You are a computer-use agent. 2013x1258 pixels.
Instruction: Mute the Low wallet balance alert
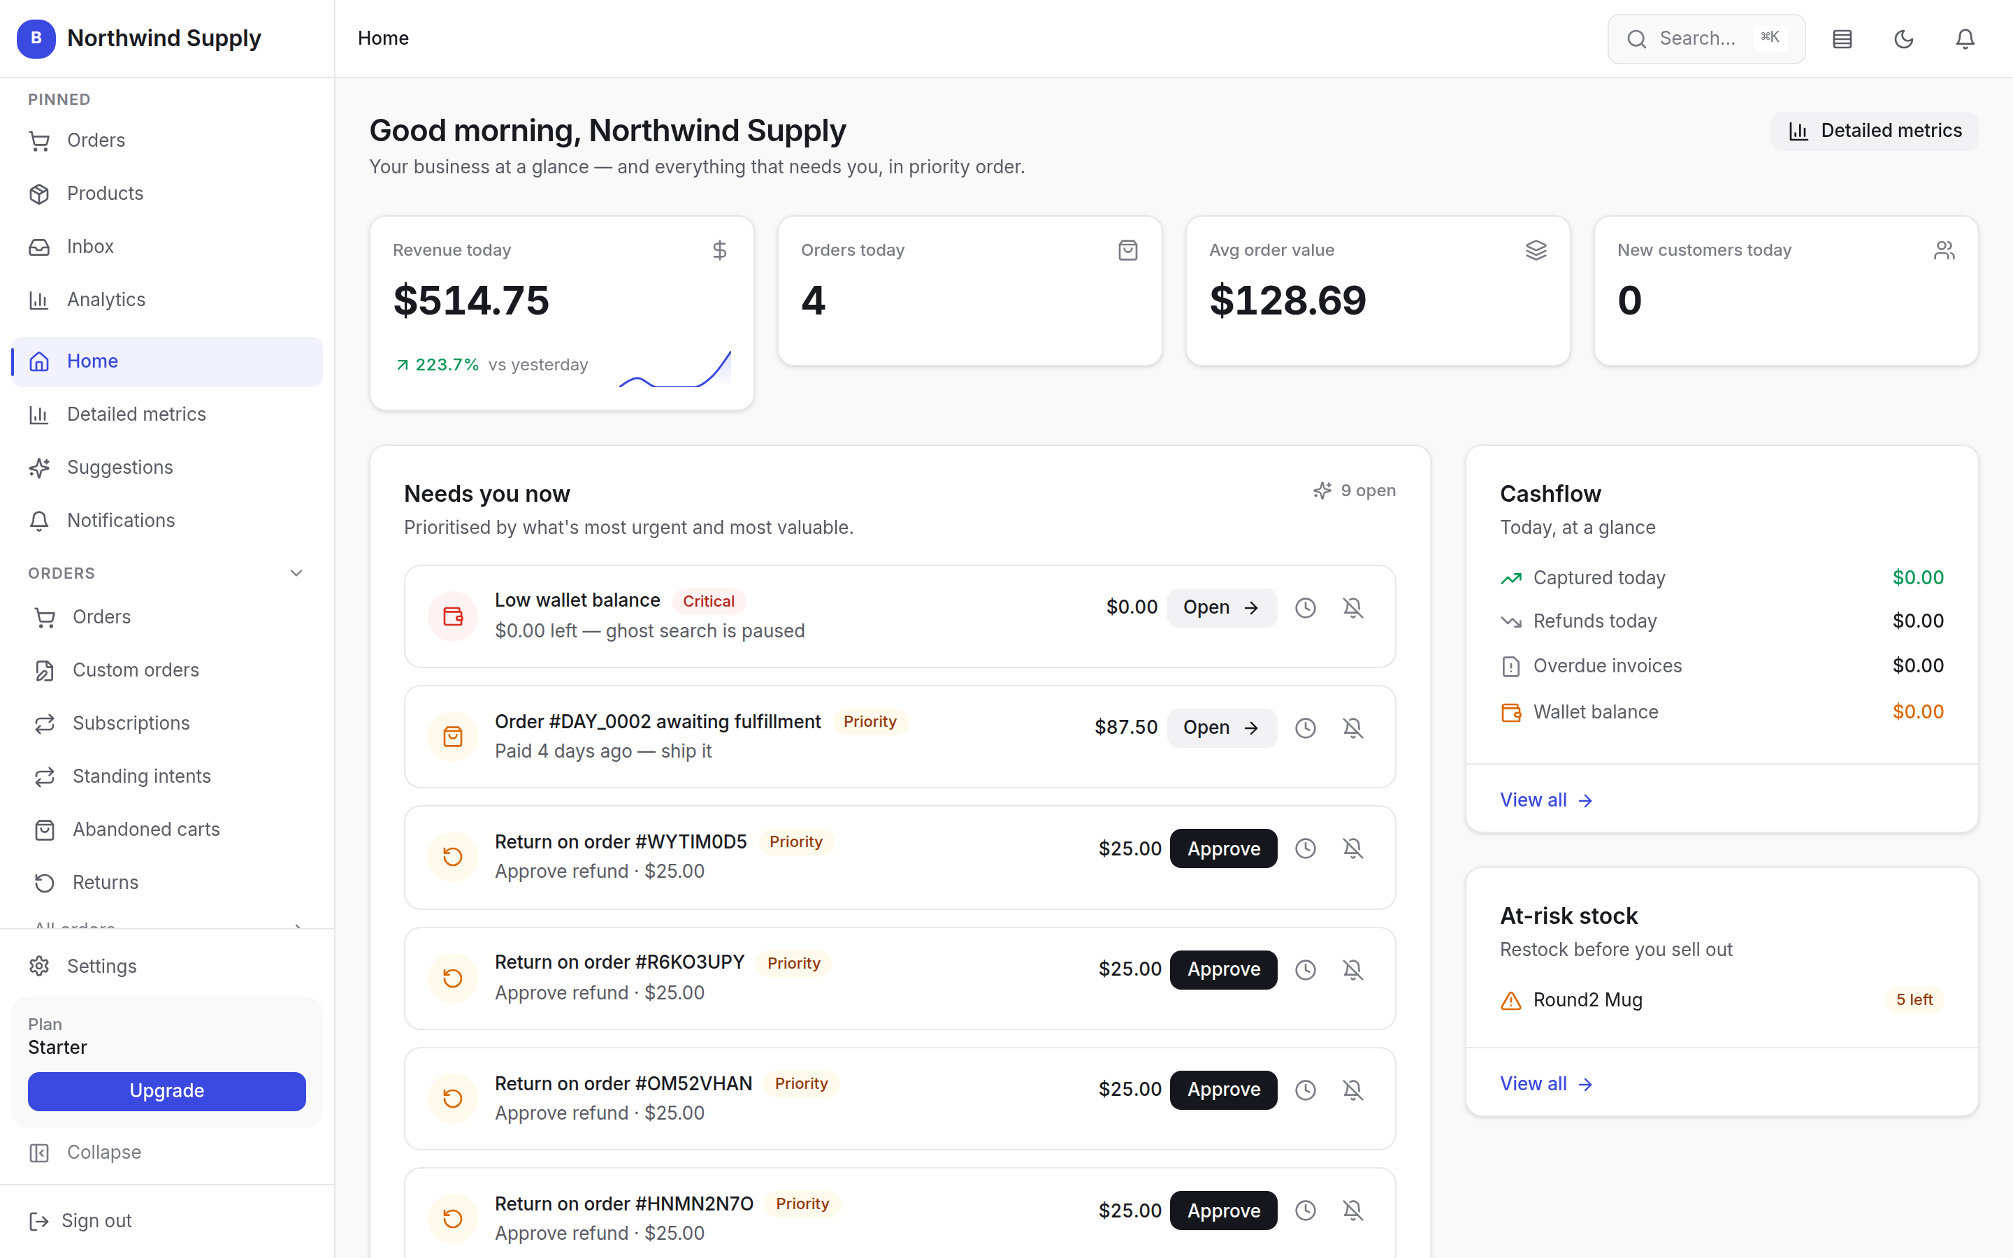pos(1352,607)
